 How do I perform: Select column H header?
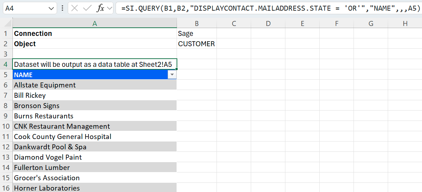(405, 23)
